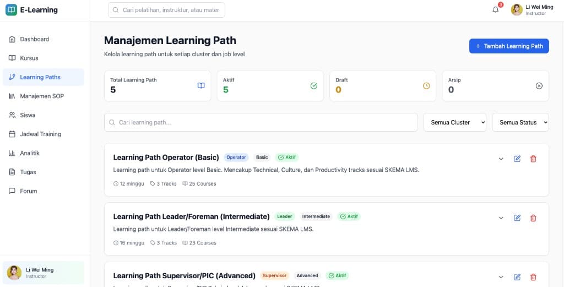Click the Advanced level tag
Screen dimensions: 564x287
coord(307,275)
